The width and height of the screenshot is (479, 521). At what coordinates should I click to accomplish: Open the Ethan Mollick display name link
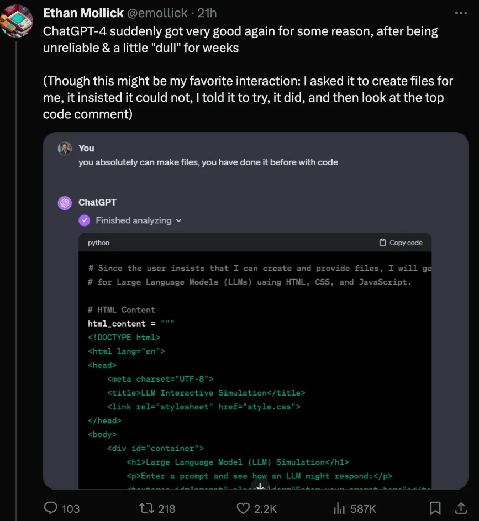pos(83,13)
